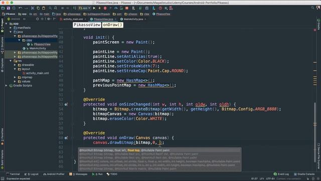This screenshot has height=181, width=321.
Task: Run the app with green play icon
Action: (x=94, y=8)
